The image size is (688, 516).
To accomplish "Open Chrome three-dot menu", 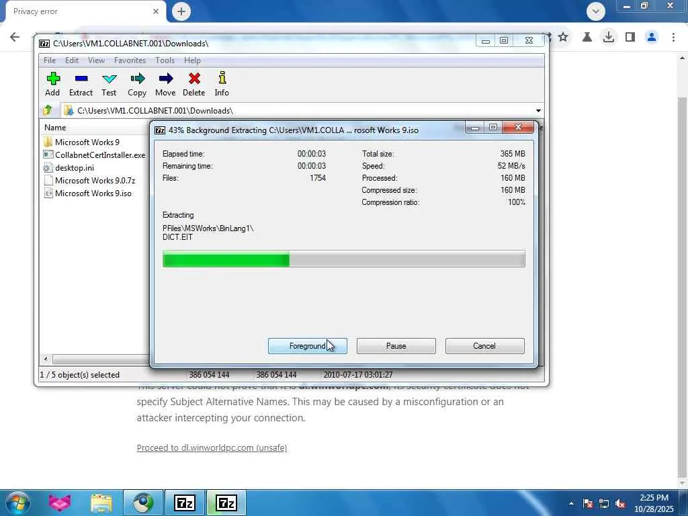I will 673,37.
